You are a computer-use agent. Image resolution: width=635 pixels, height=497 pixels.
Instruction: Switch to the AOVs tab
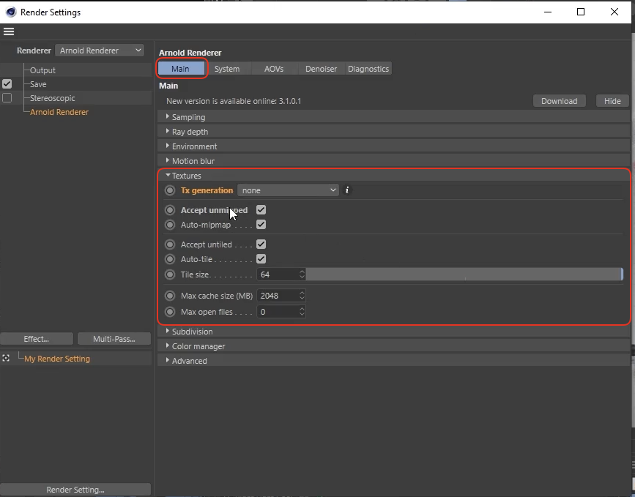click(x=274, y=69)
